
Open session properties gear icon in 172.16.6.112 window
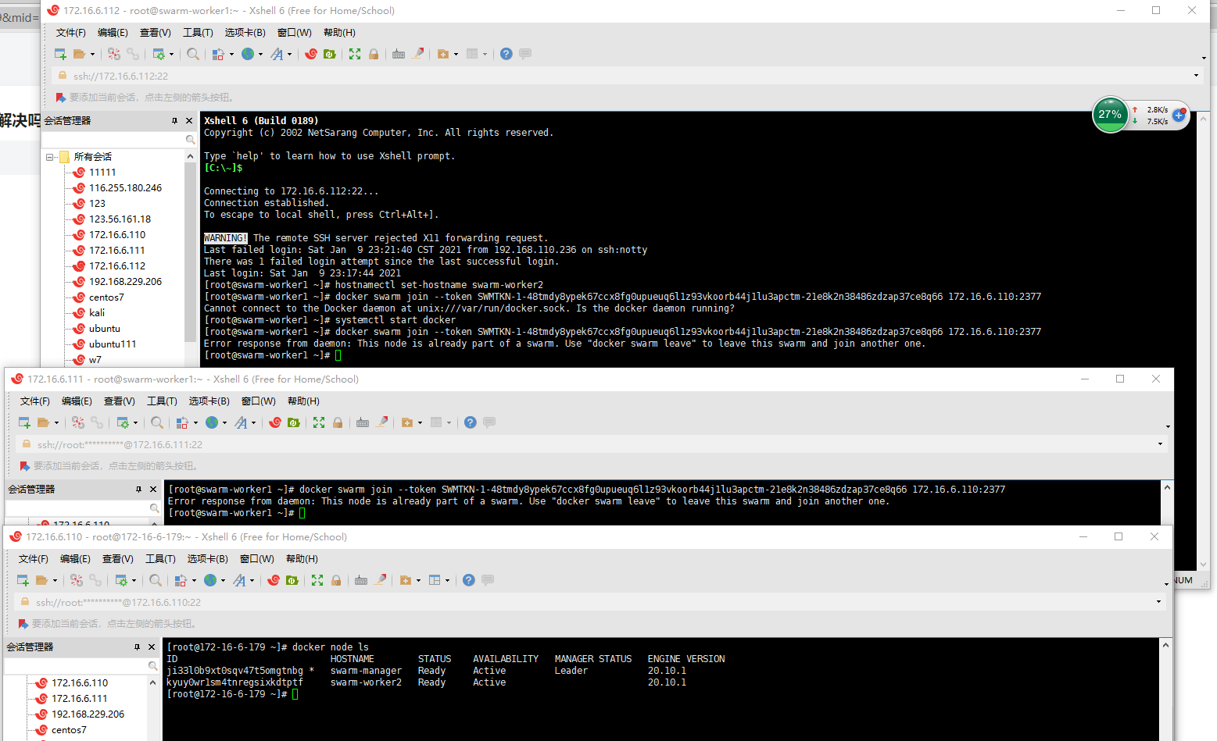click(x=159, y=54)
